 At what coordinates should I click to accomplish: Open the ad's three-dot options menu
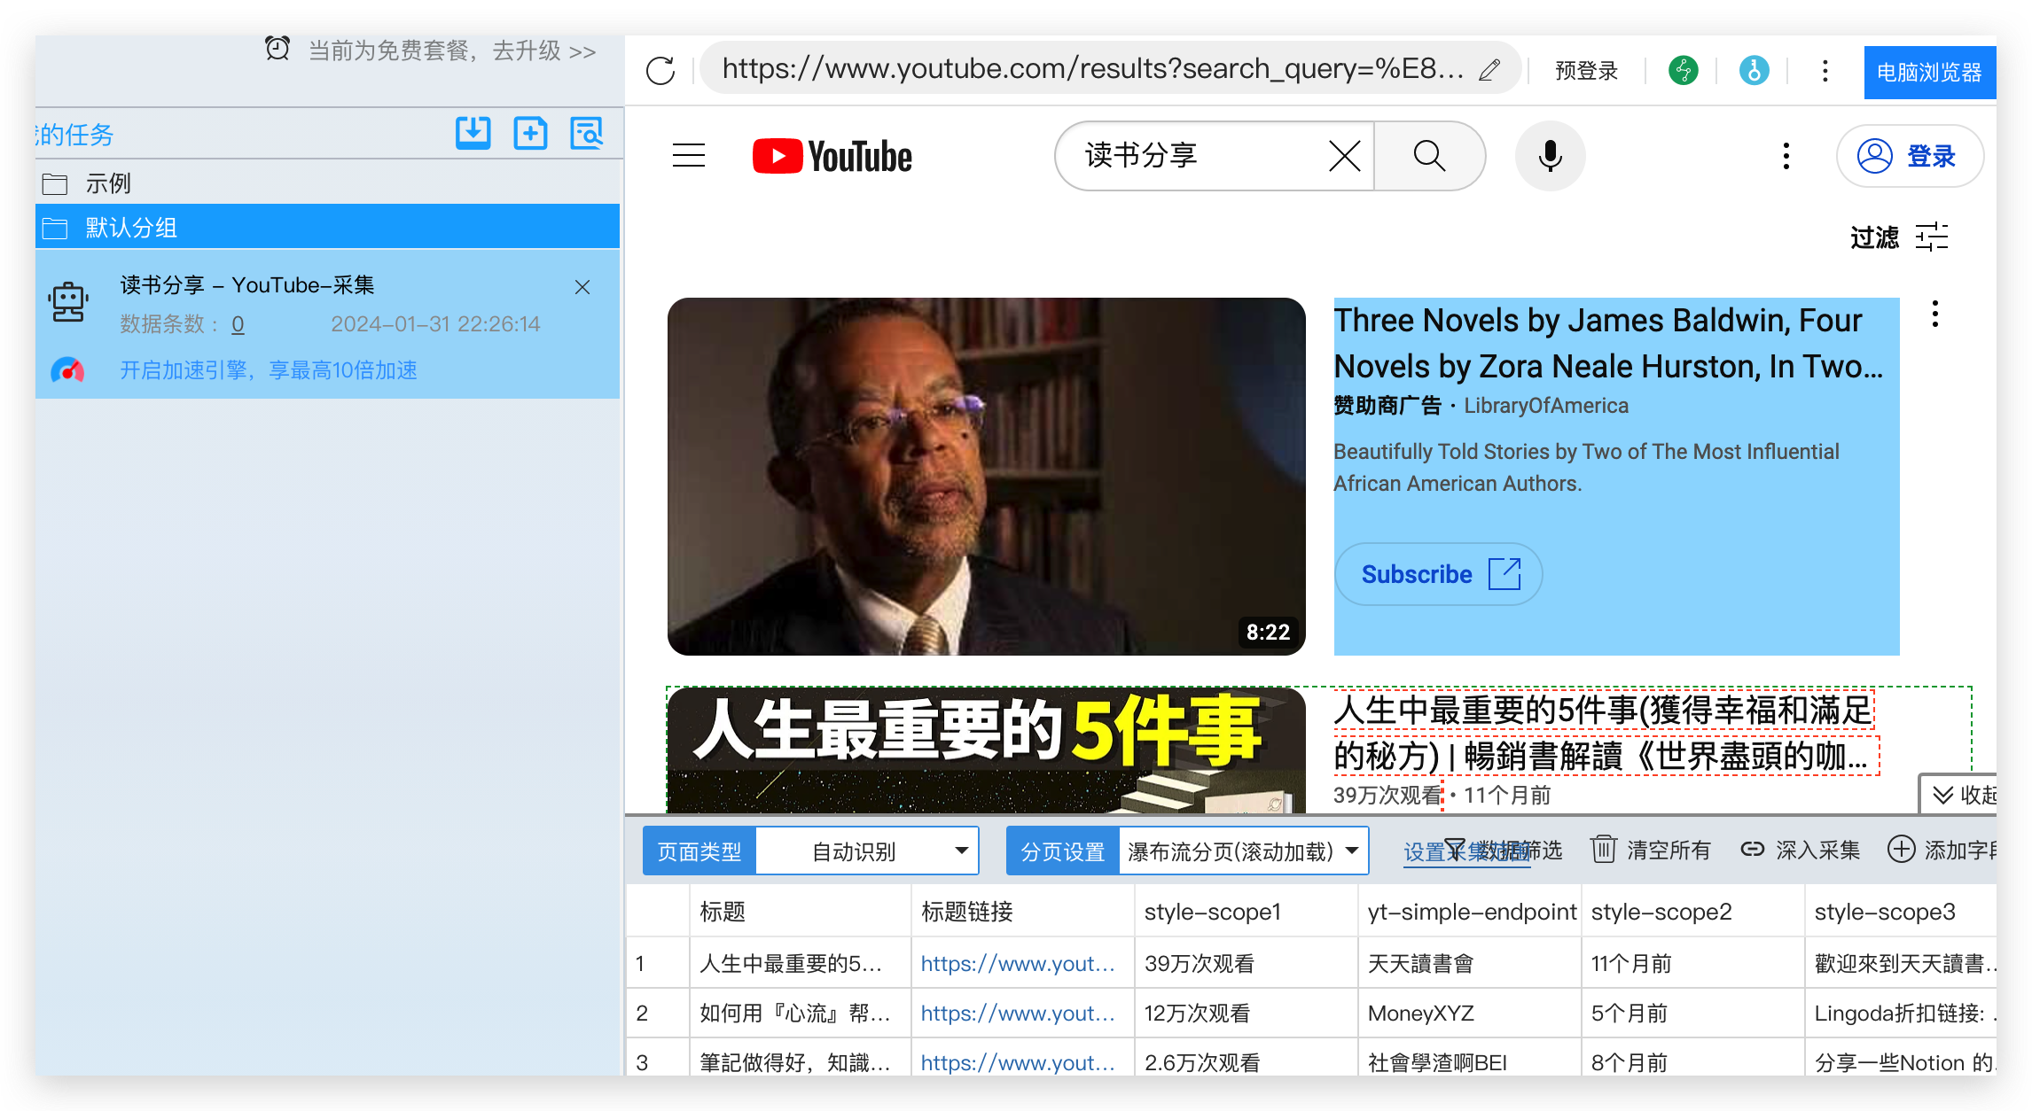coord(1935,314)
